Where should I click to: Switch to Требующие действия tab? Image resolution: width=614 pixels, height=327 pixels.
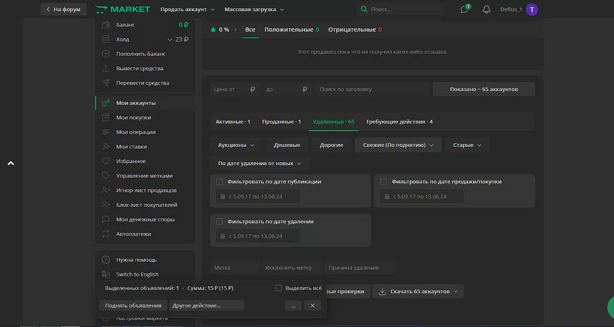coord(399,121)
